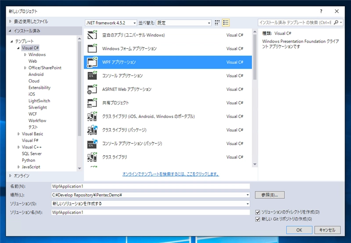Click the ASP.NET Web application template icon
This screenshot has height=243, width=351.
pos(92,89)
